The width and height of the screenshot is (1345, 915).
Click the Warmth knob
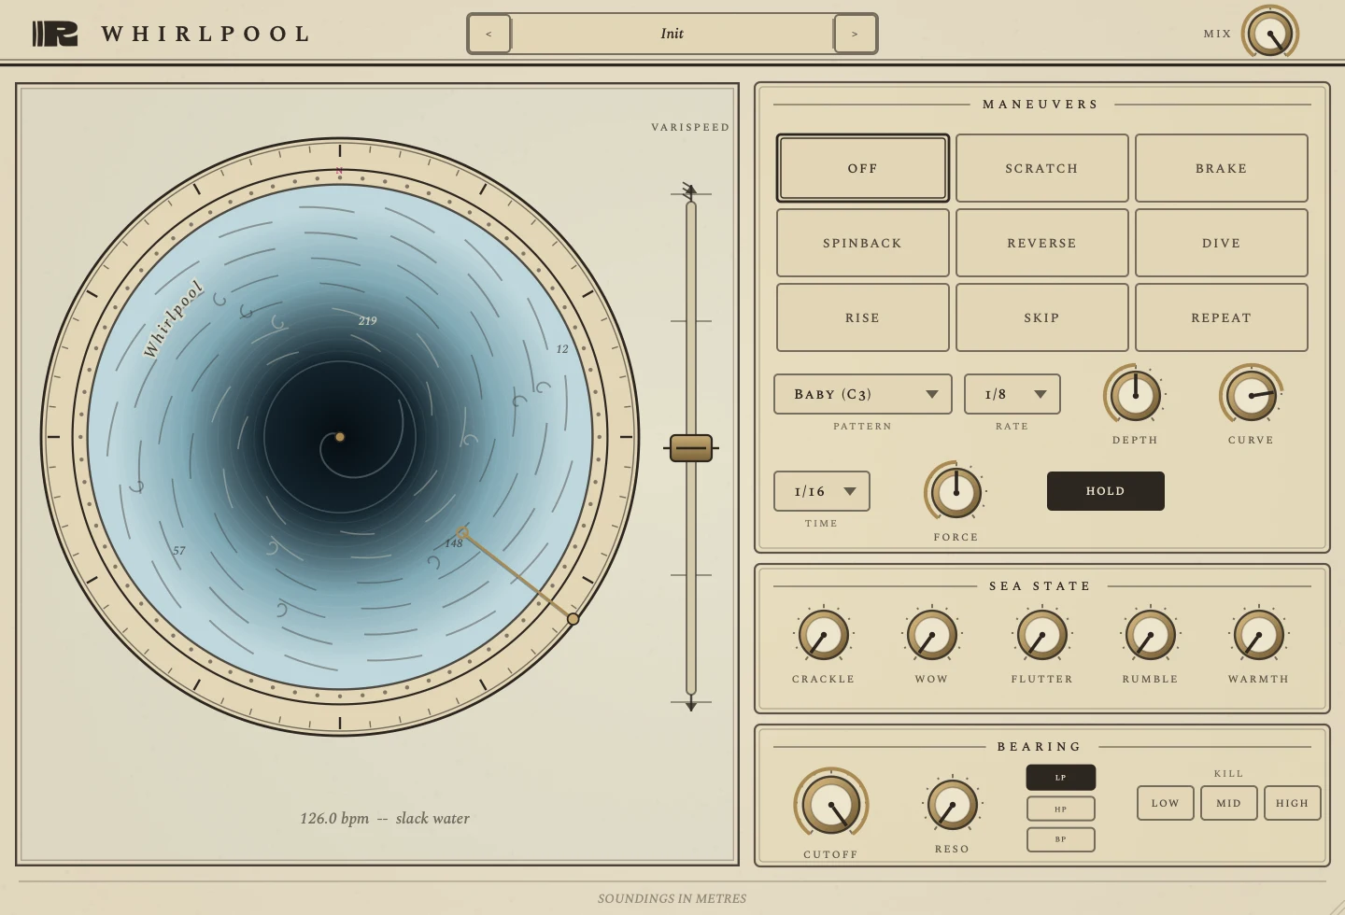pos(1259,635)
